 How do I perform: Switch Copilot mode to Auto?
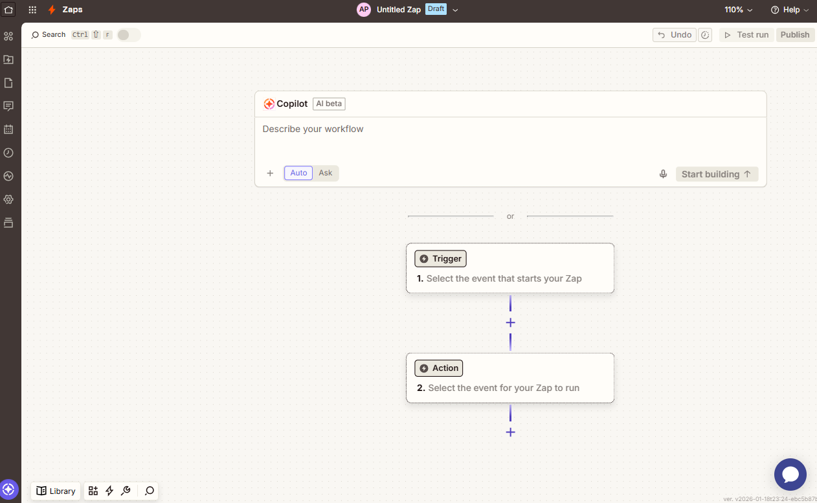[298, 173]
